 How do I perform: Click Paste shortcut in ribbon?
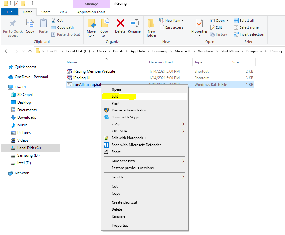[66, 34]
